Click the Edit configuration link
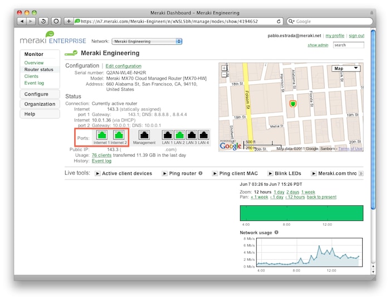 123,66
